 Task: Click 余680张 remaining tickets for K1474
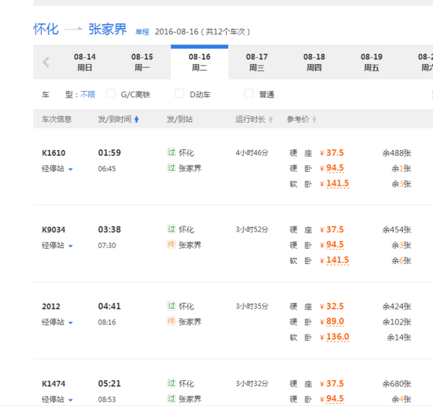tap(397, 384)
